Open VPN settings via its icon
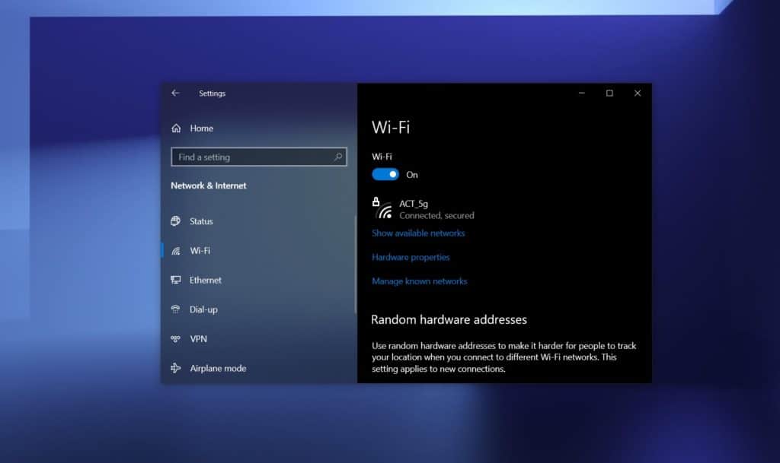 click(x=176, y=339)
